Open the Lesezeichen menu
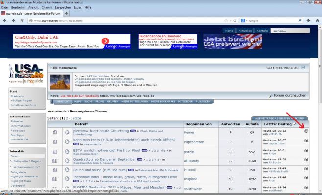 pyautogui.click(x=63, y=8)
